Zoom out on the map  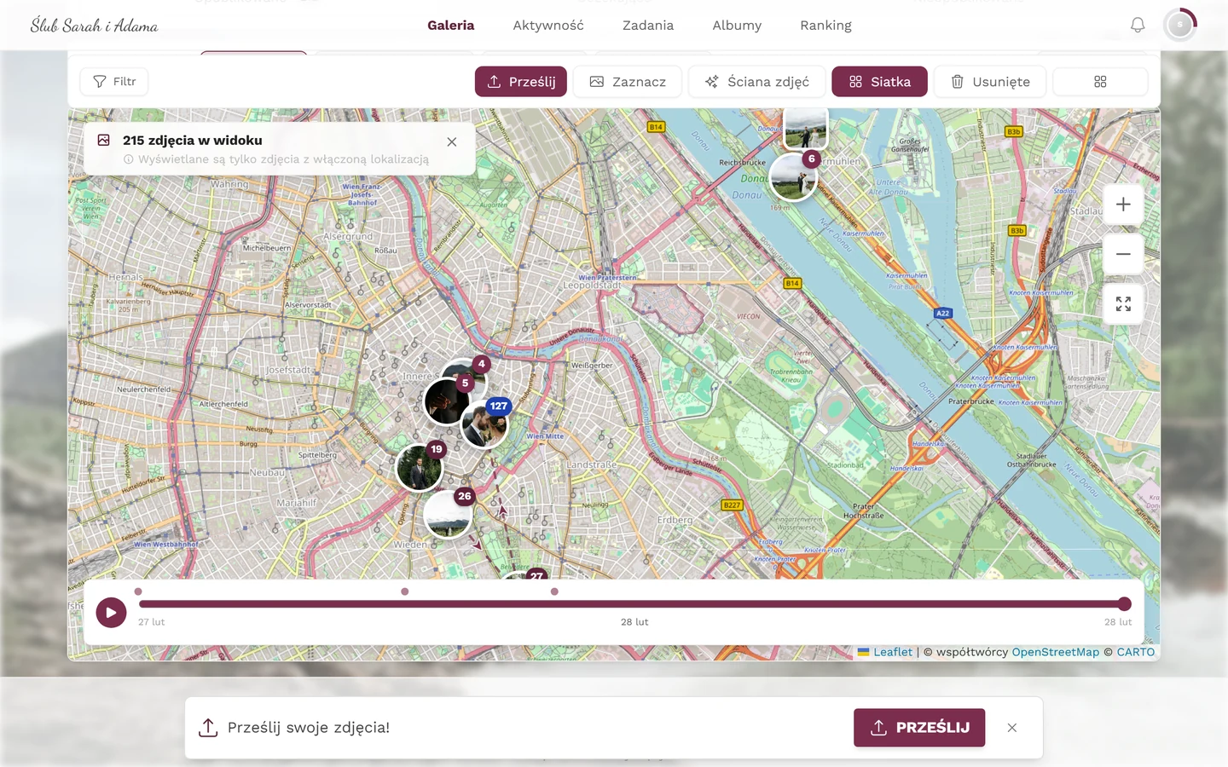tap(1123, 254)
